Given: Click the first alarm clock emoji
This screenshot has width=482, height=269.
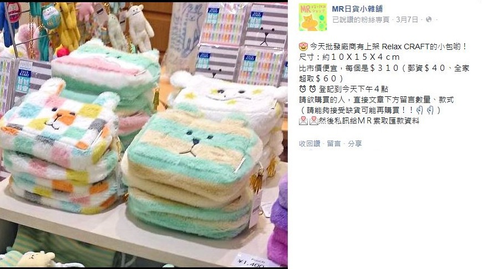Looking at the screenshot, I should tap(302, 89).
